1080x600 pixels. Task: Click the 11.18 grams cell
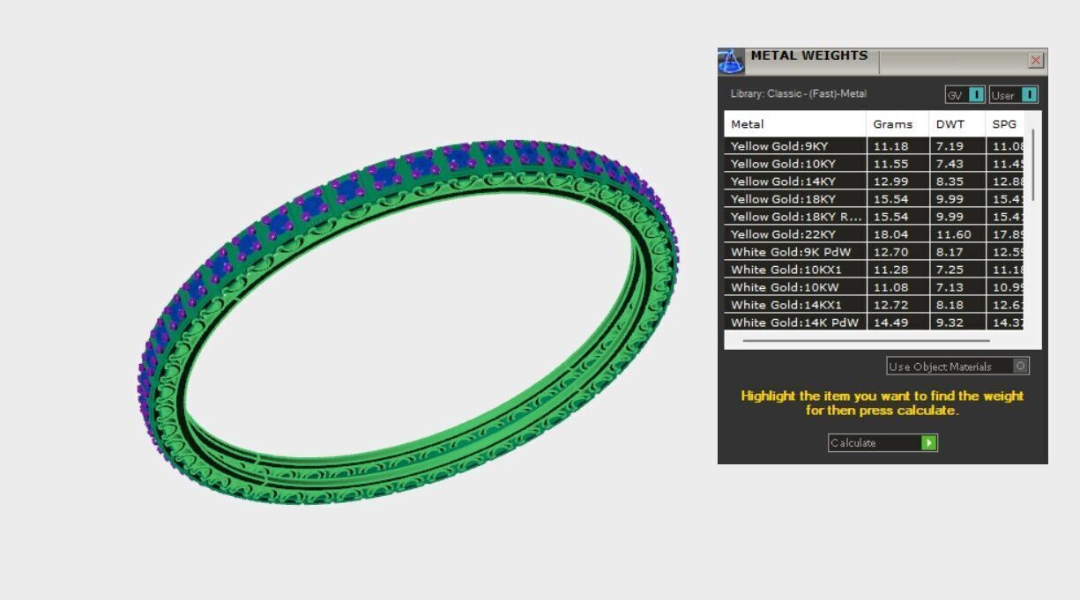click(898, 146)
